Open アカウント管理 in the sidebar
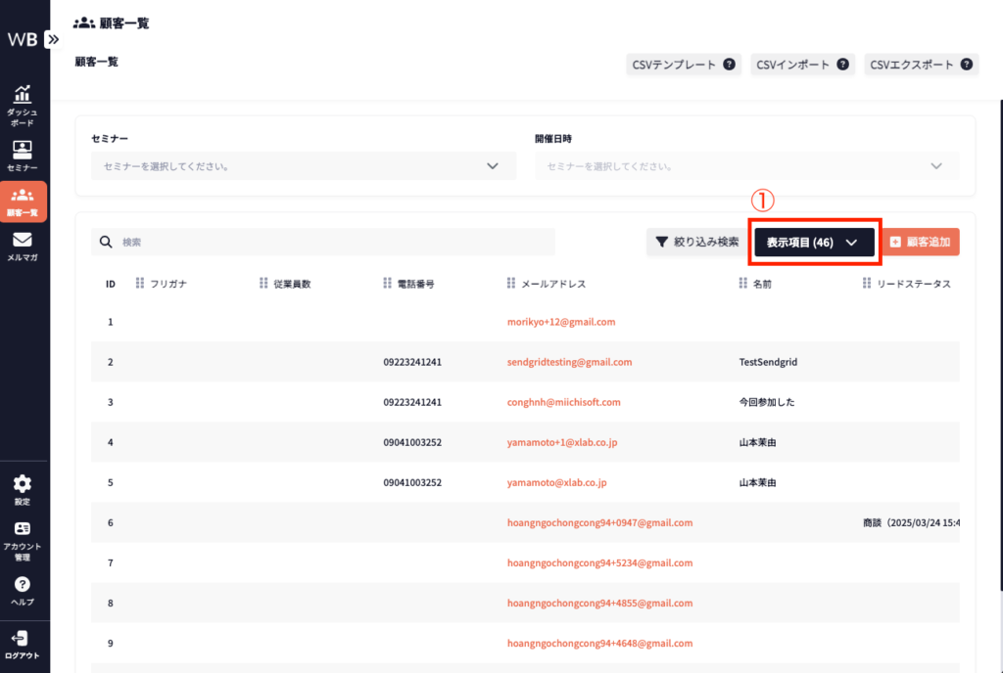 point(22,538)
